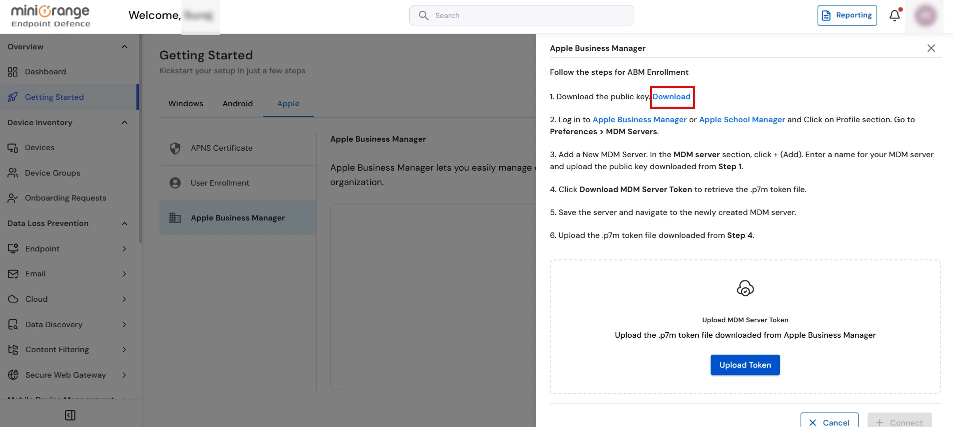
Task: Open notifications bell icon
Action: 895,15
